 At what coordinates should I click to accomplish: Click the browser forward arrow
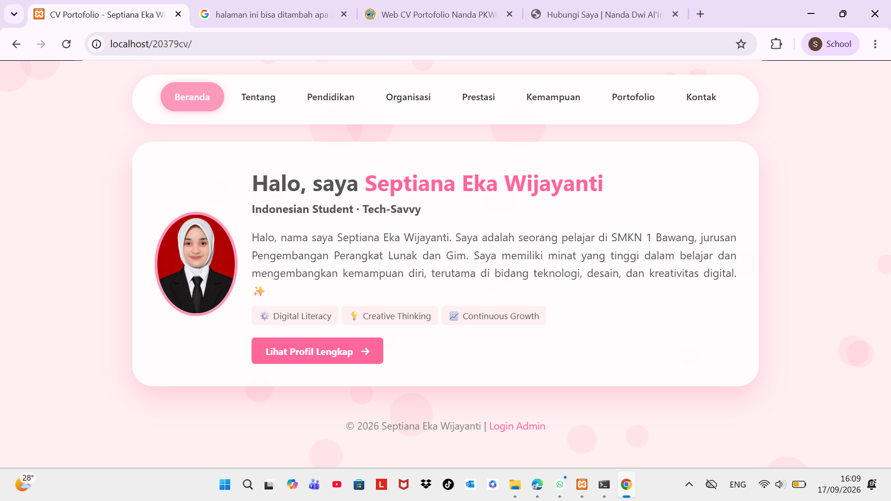pyautogui.click(x=41, y=44)
